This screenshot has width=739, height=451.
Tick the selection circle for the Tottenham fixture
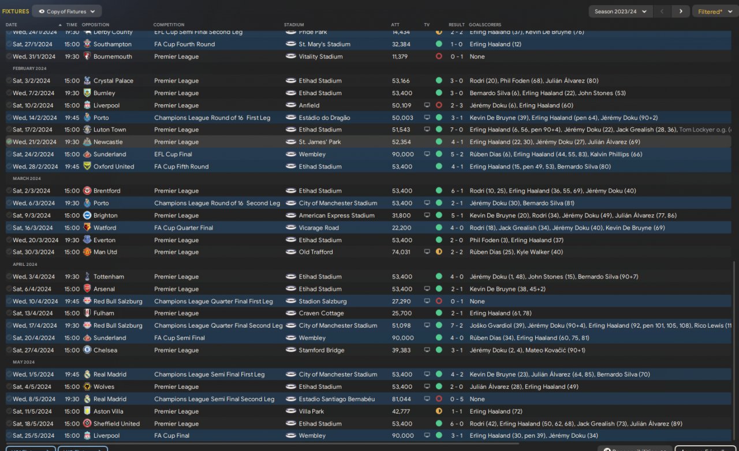(9, 277)
